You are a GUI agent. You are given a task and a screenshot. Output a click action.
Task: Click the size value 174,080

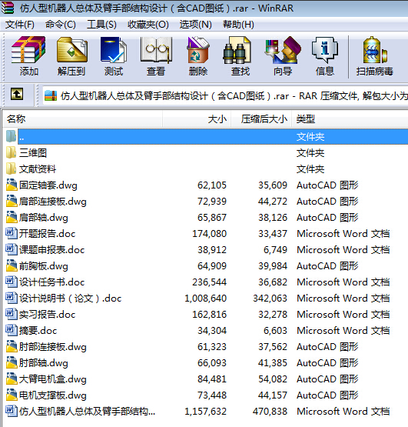click(x=210, y=234)
